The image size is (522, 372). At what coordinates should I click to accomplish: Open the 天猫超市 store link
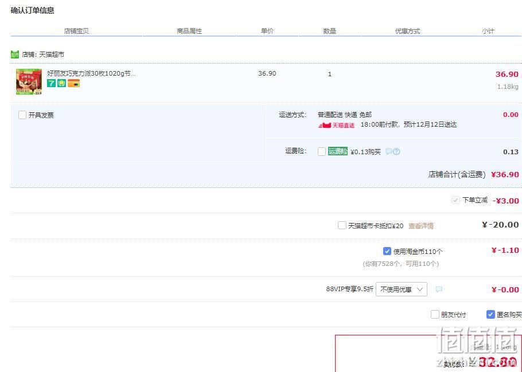click(x=52, y=54)
